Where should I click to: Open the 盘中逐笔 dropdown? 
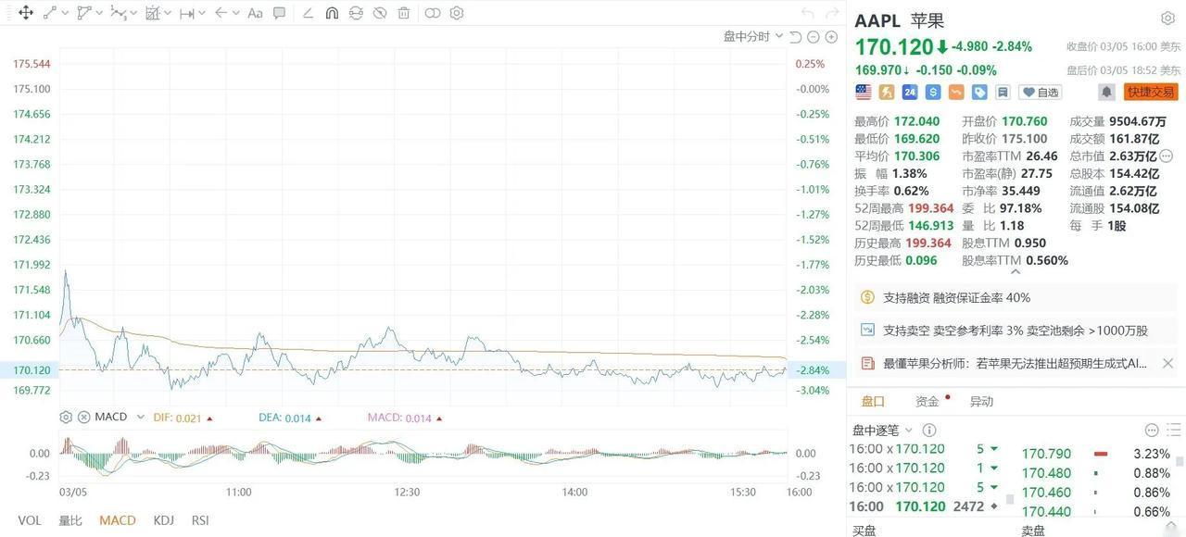tap(883, 430)
